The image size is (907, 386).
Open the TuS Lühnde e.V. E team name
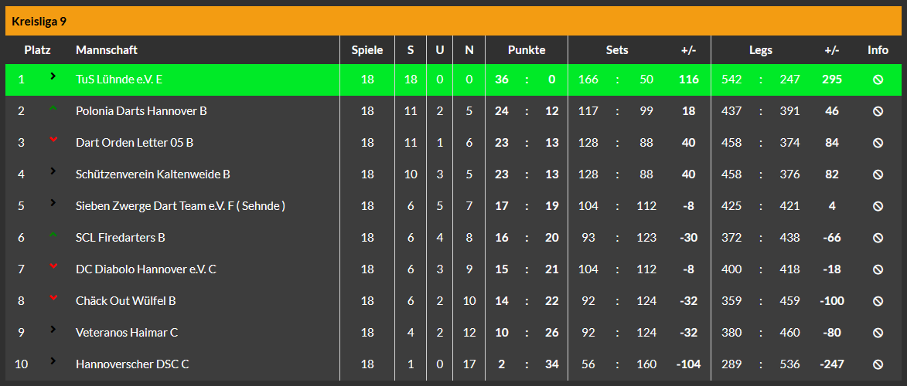[119, 80]
